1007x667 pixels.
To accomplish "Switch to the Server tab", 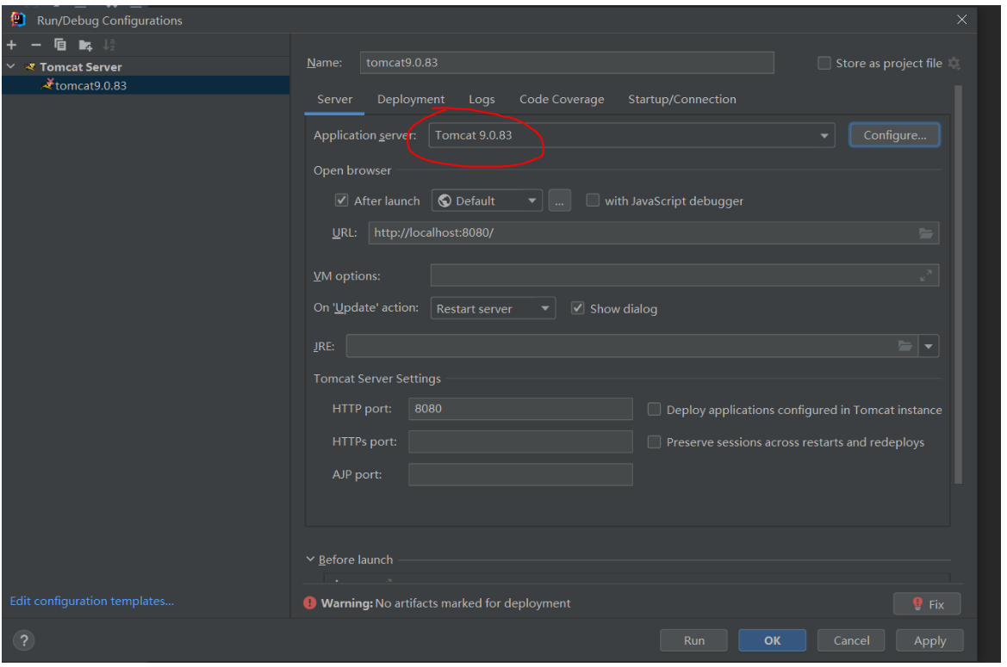I will click(334, 100).
